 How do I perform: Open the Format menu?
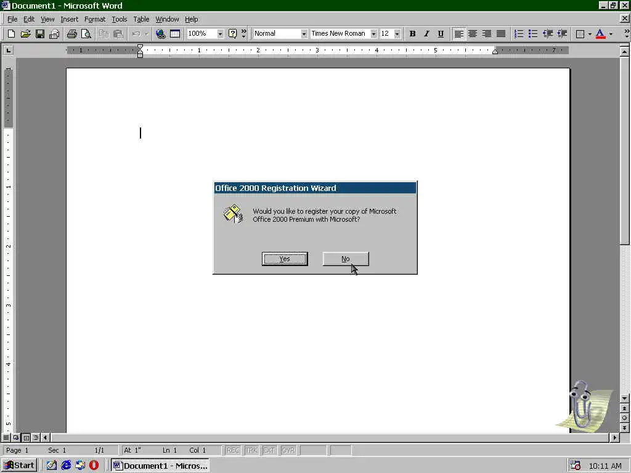click(x=94, y=19)
